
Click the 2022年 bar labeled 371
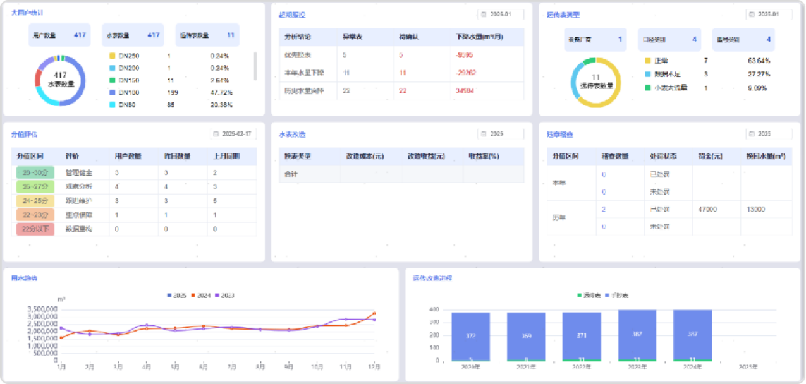pos(582,336)
